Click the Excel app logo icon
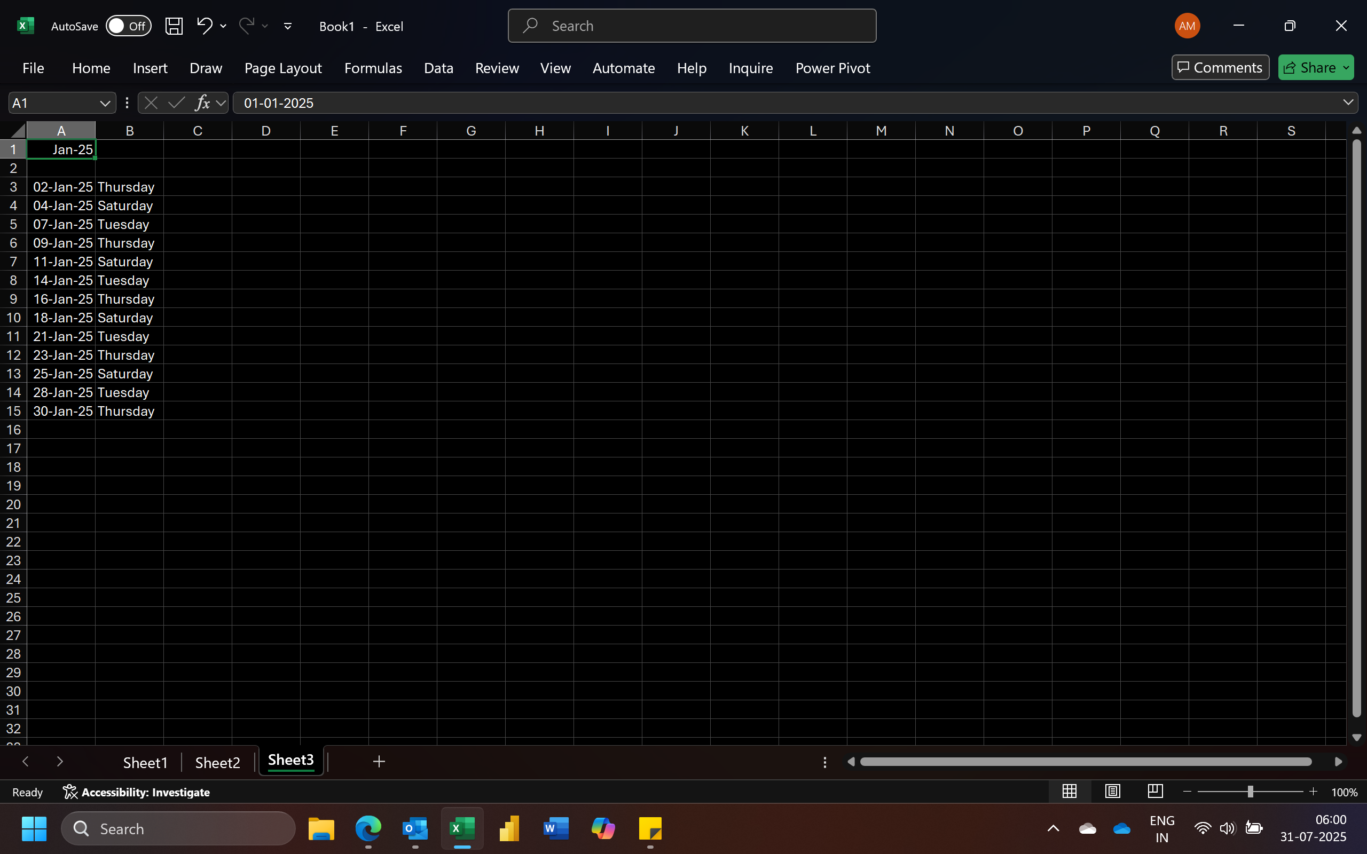The width and height of the screenshot is (1367, 854). (x=26, y=26)
